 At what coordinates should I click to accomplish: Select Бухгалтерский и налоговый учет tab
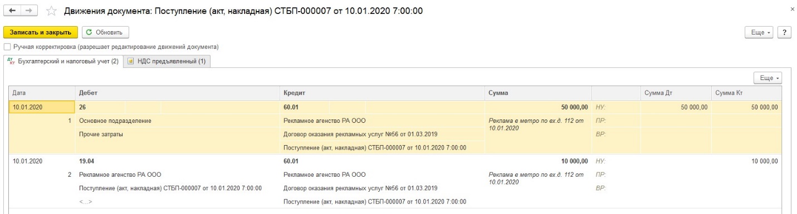click(x=63, y=61)
